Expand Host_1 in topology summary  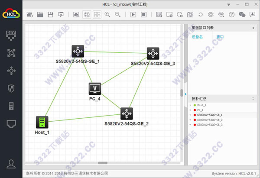190,105
